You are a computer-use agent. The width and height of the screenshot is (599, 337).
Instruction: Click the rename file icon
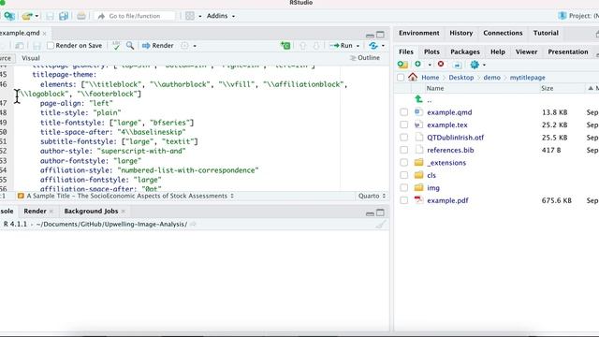click(458, 65)
